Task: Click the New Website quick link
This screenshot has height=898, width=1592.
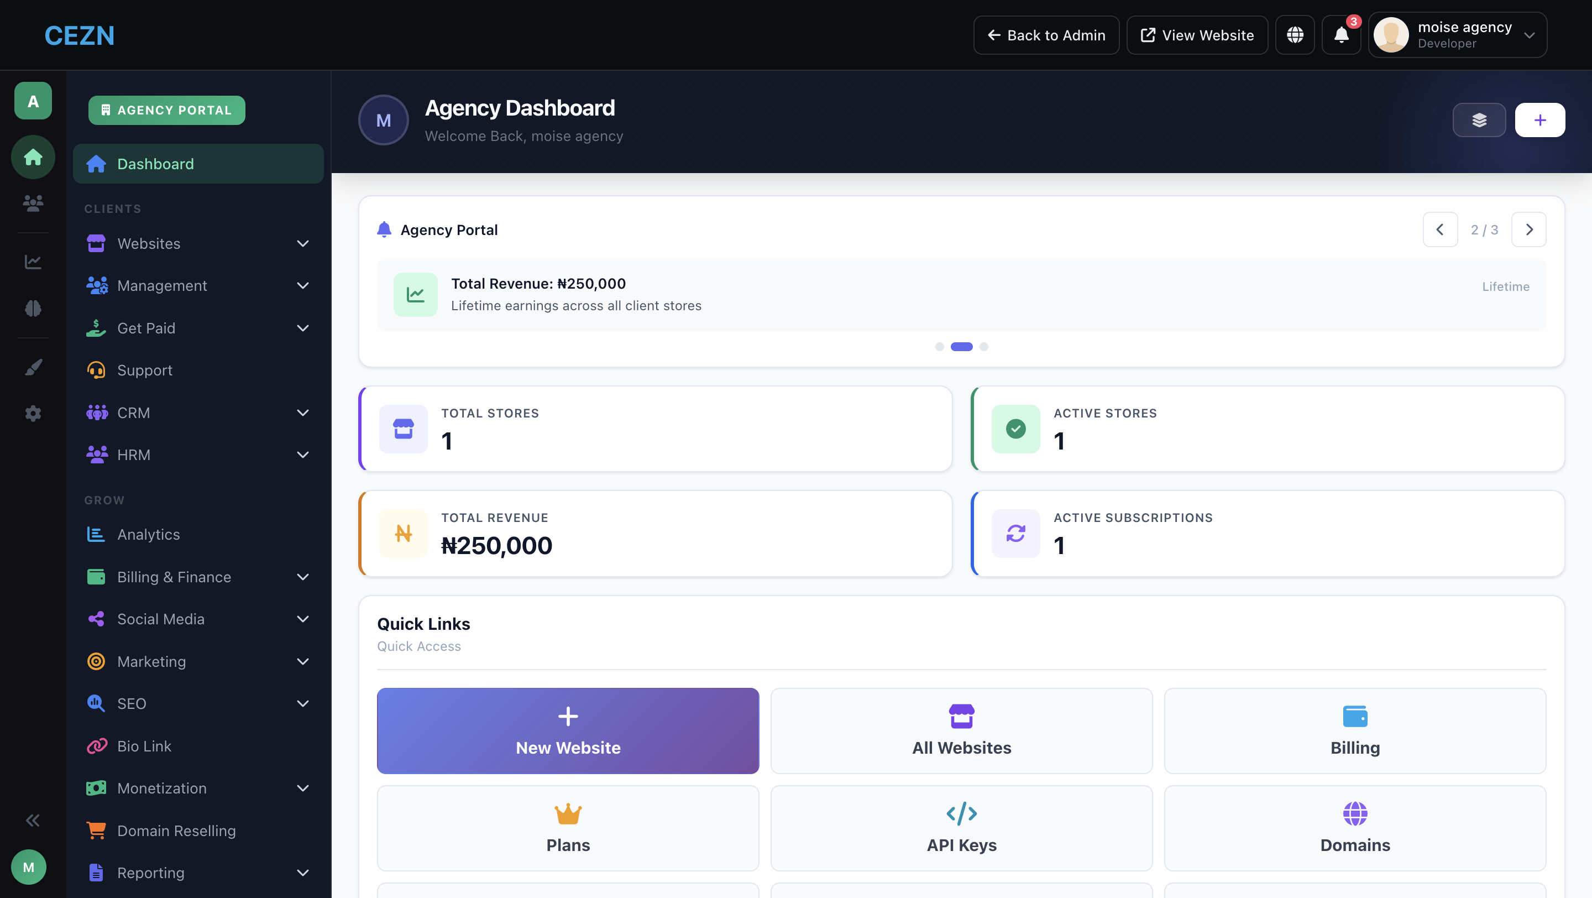Action: [568, 730]
